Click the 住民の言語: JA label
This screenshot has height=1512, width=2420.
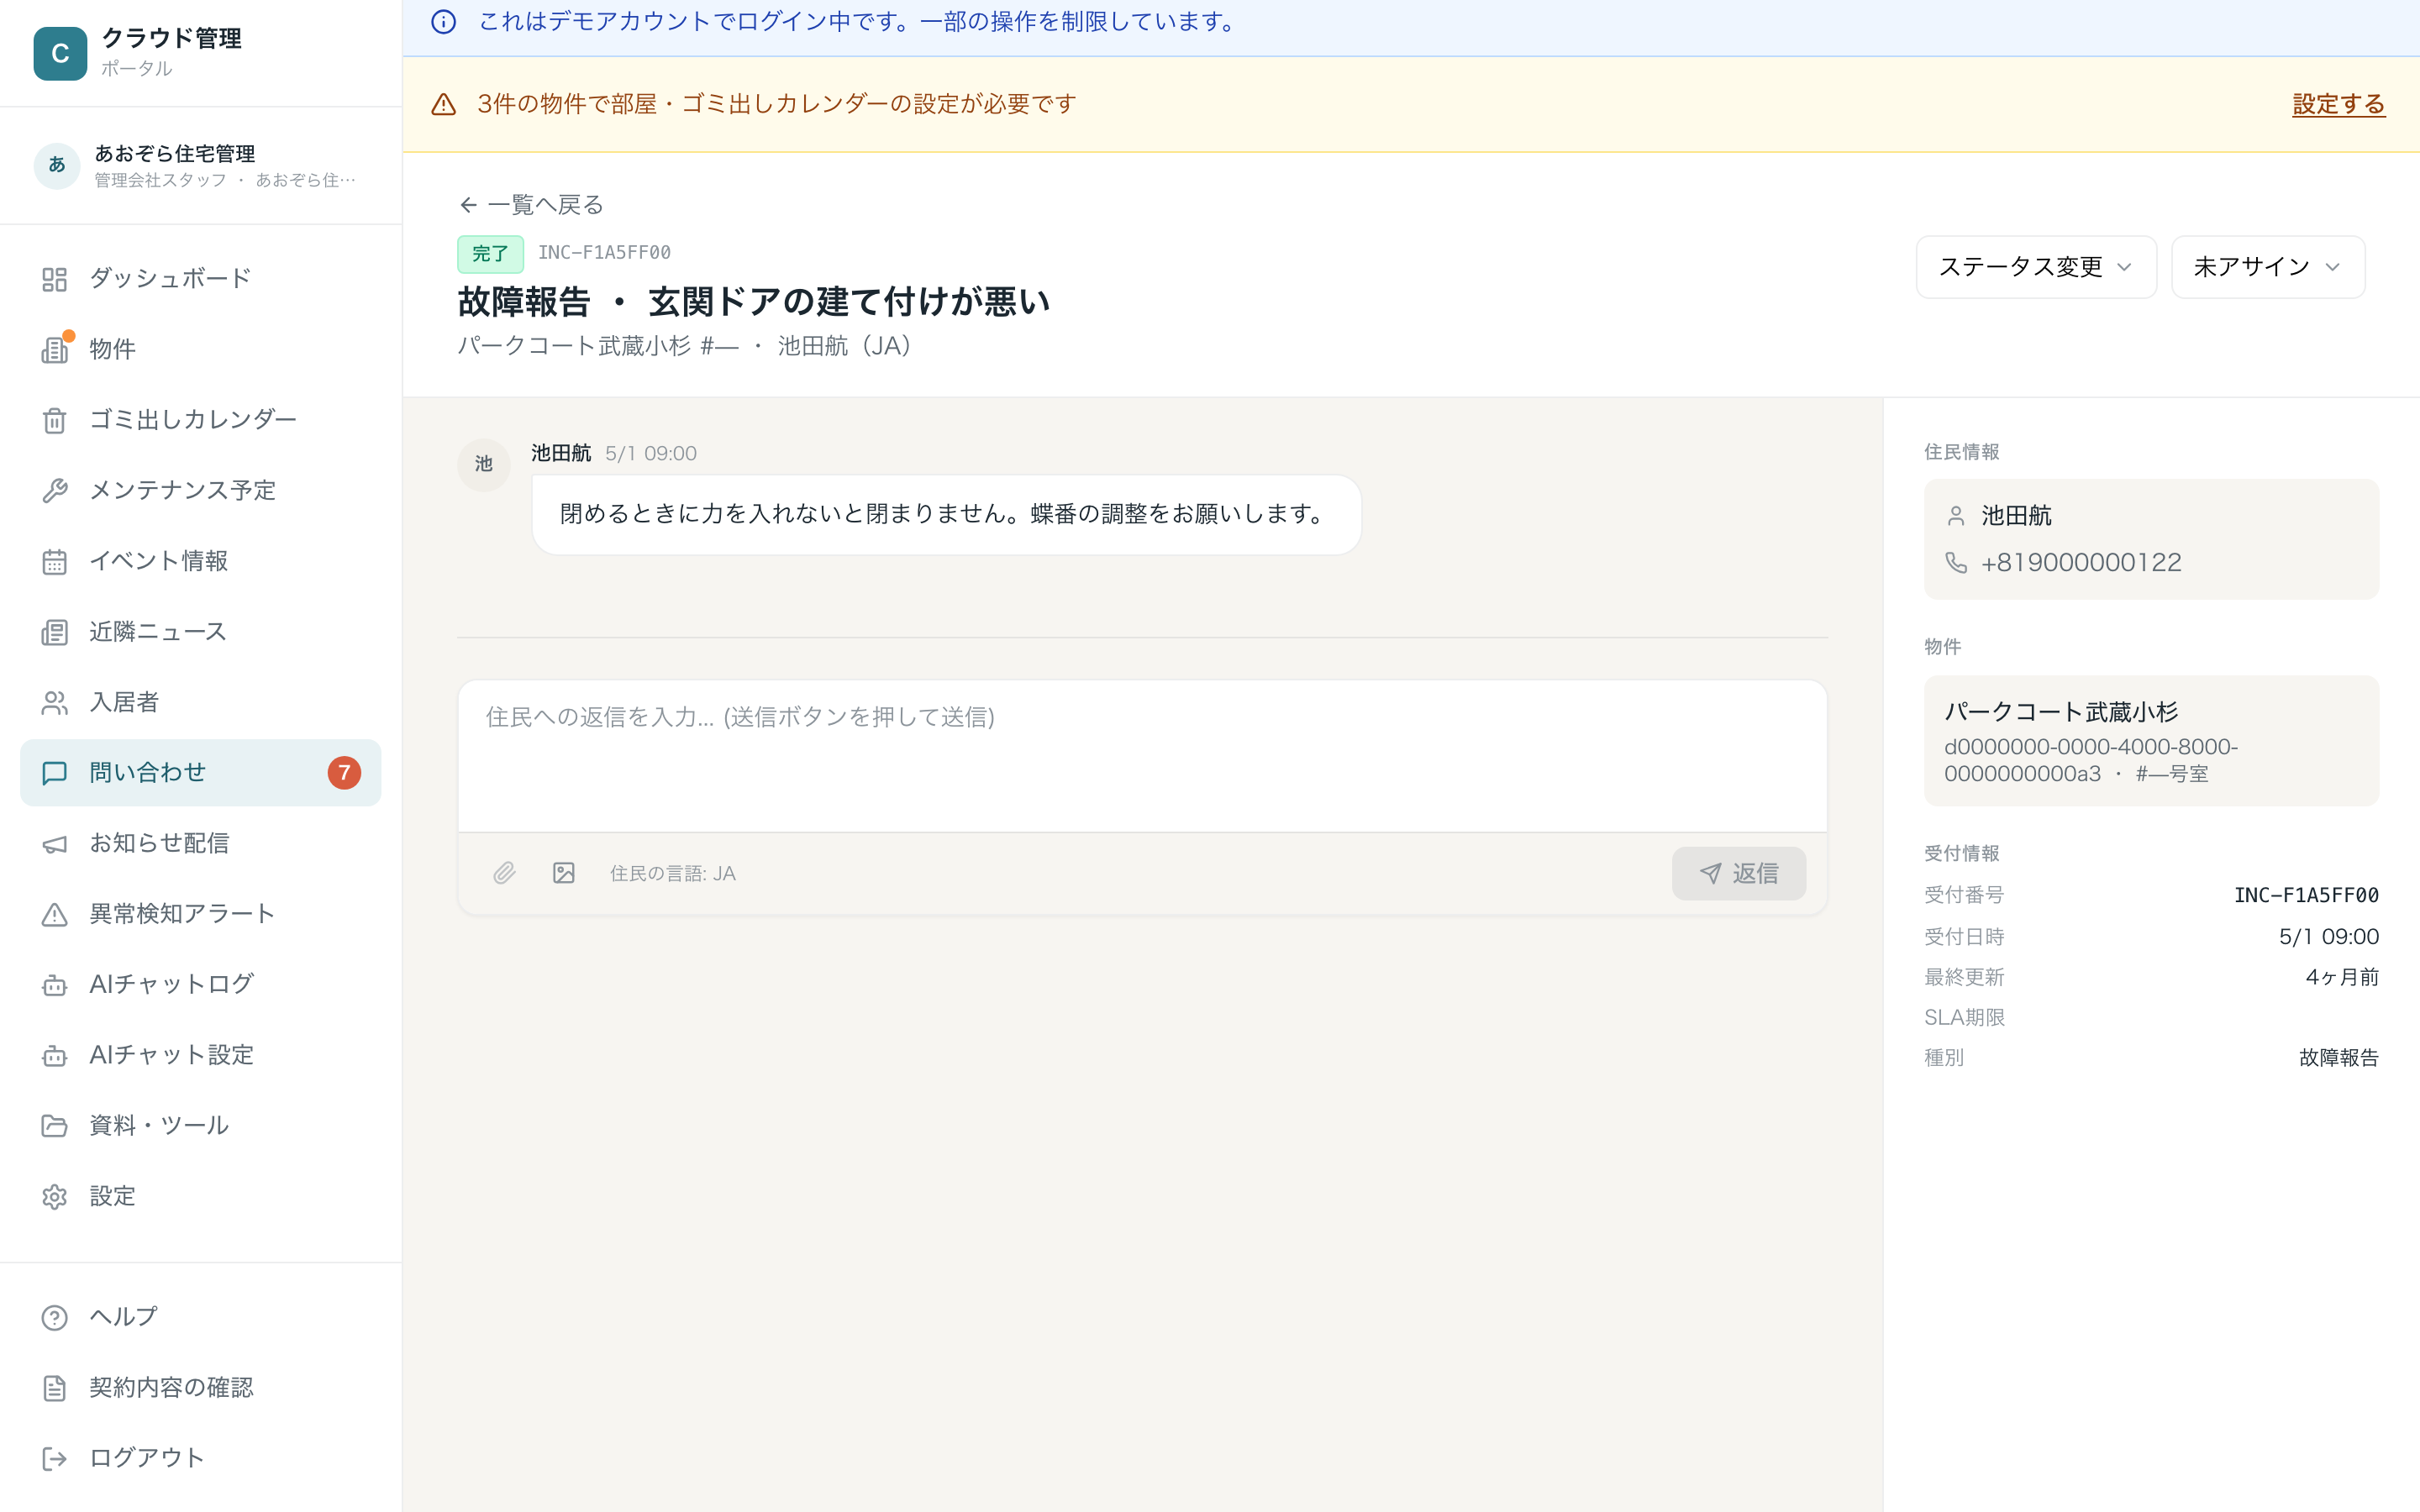point(672,873)
